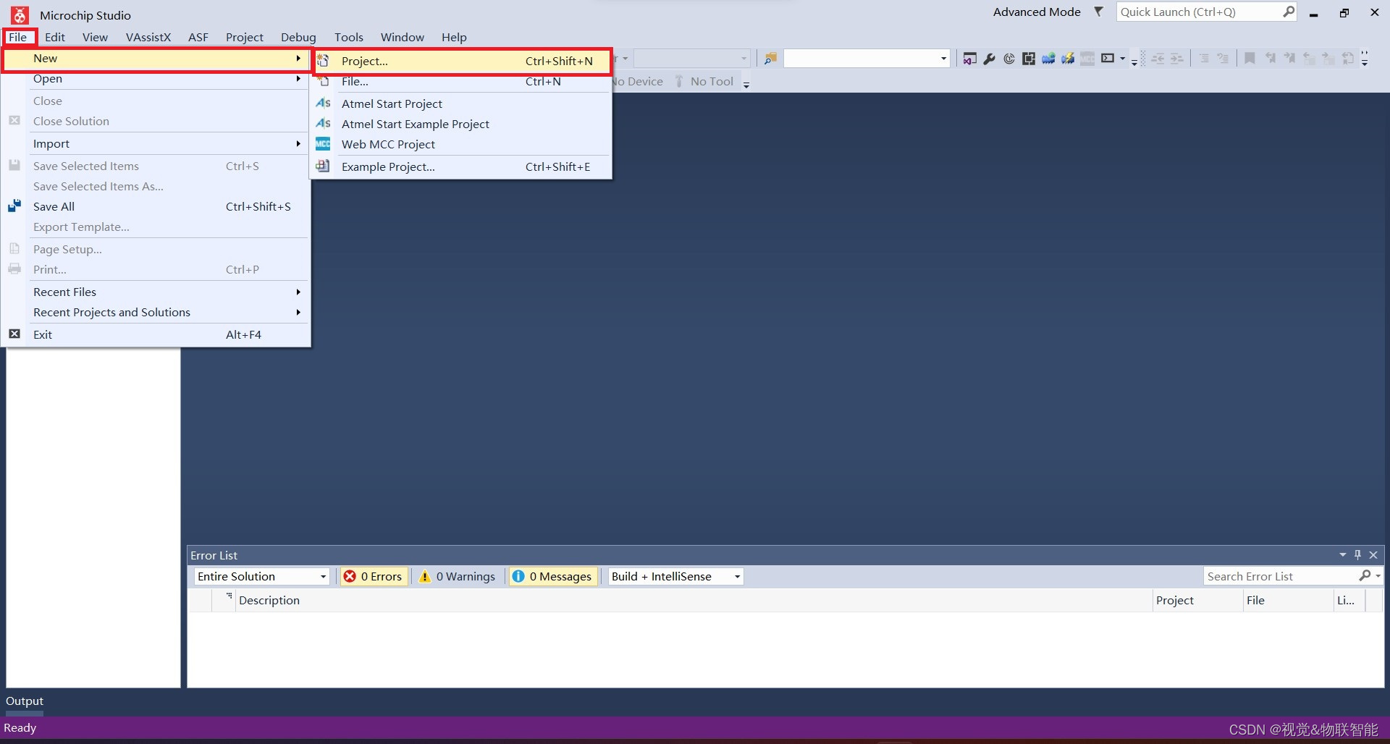Pin the Error List panel
This screenshot has height=744, width=1390.
point(1358,555)
